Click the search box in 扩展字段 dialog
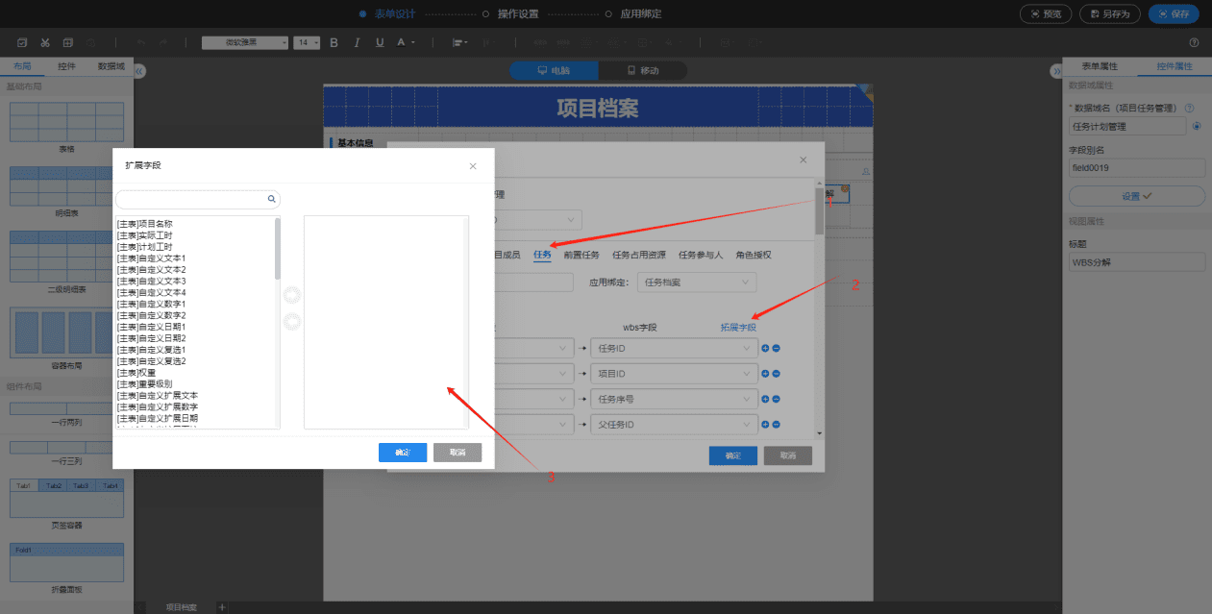The width and height of the screenshot is (1212, 614). click(197, 200)
